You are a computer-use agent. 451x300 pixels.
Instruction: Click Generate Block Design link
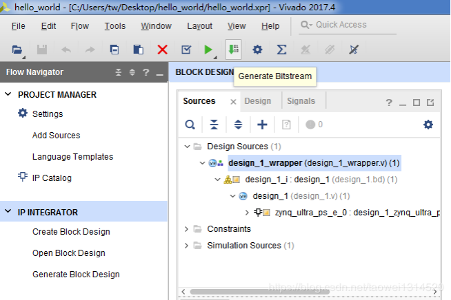[x=76, y=275]
